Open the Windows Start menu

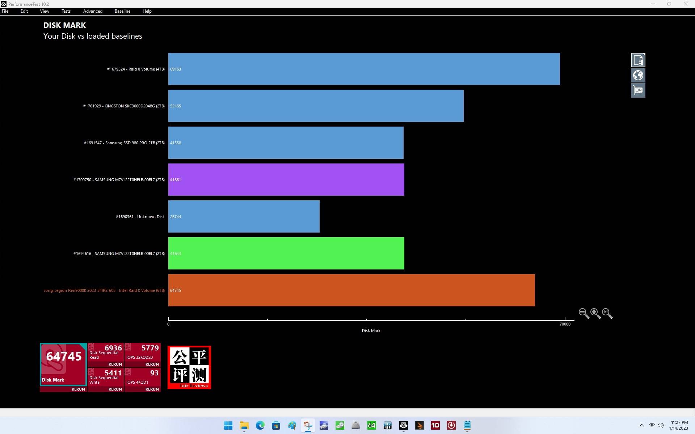228,425
